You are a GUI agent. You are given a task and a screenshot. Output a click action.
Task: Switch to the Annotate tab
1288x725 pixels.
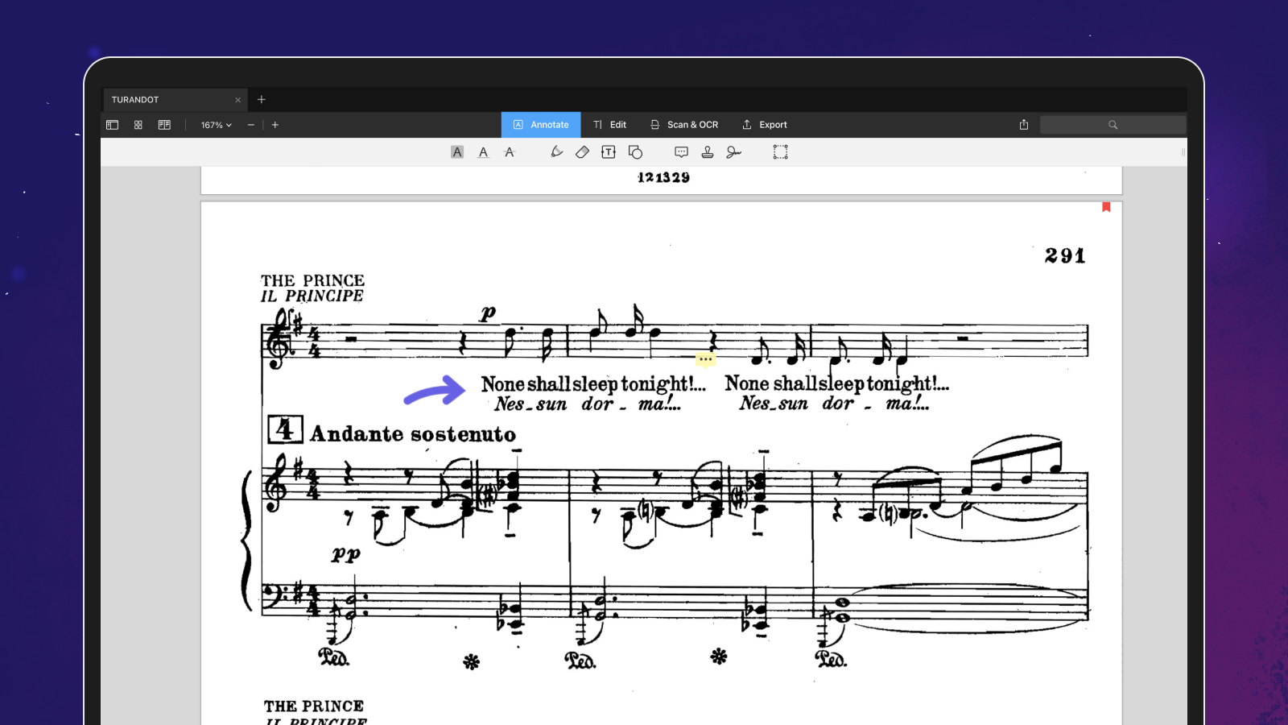(541, 125)
